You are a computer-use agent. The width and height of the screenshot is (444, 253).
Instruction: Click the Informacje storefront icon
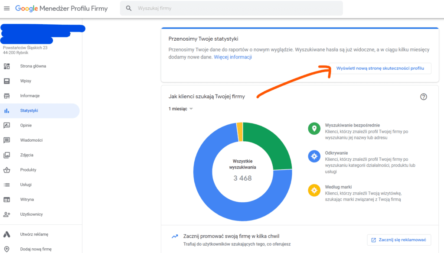7,96
